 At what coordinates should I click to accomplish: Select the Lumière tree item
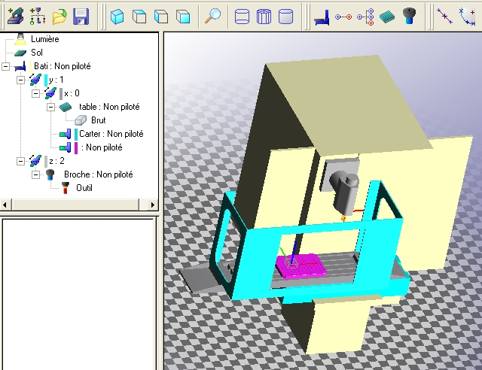click(x=45, y=39)
